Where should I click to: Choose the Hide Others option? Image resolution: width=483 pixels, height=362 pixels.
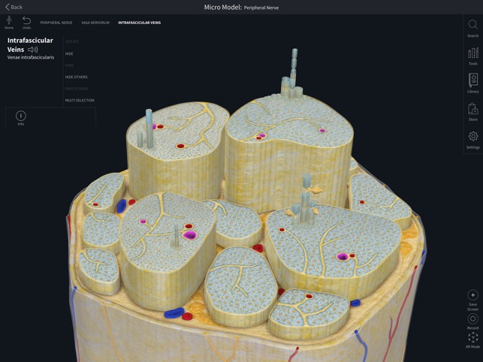tap(76, 77)
